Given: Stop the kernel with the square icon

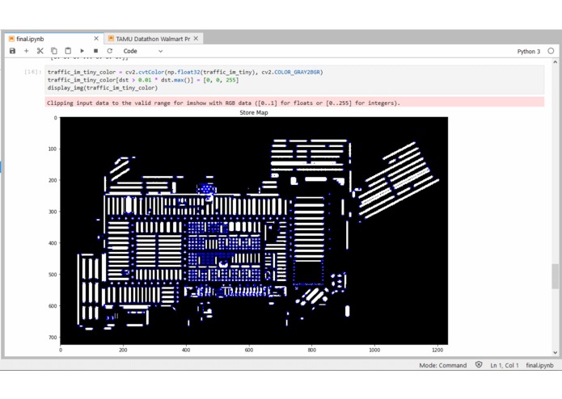Looking at the screenshot, I should (x=95, y=51).
